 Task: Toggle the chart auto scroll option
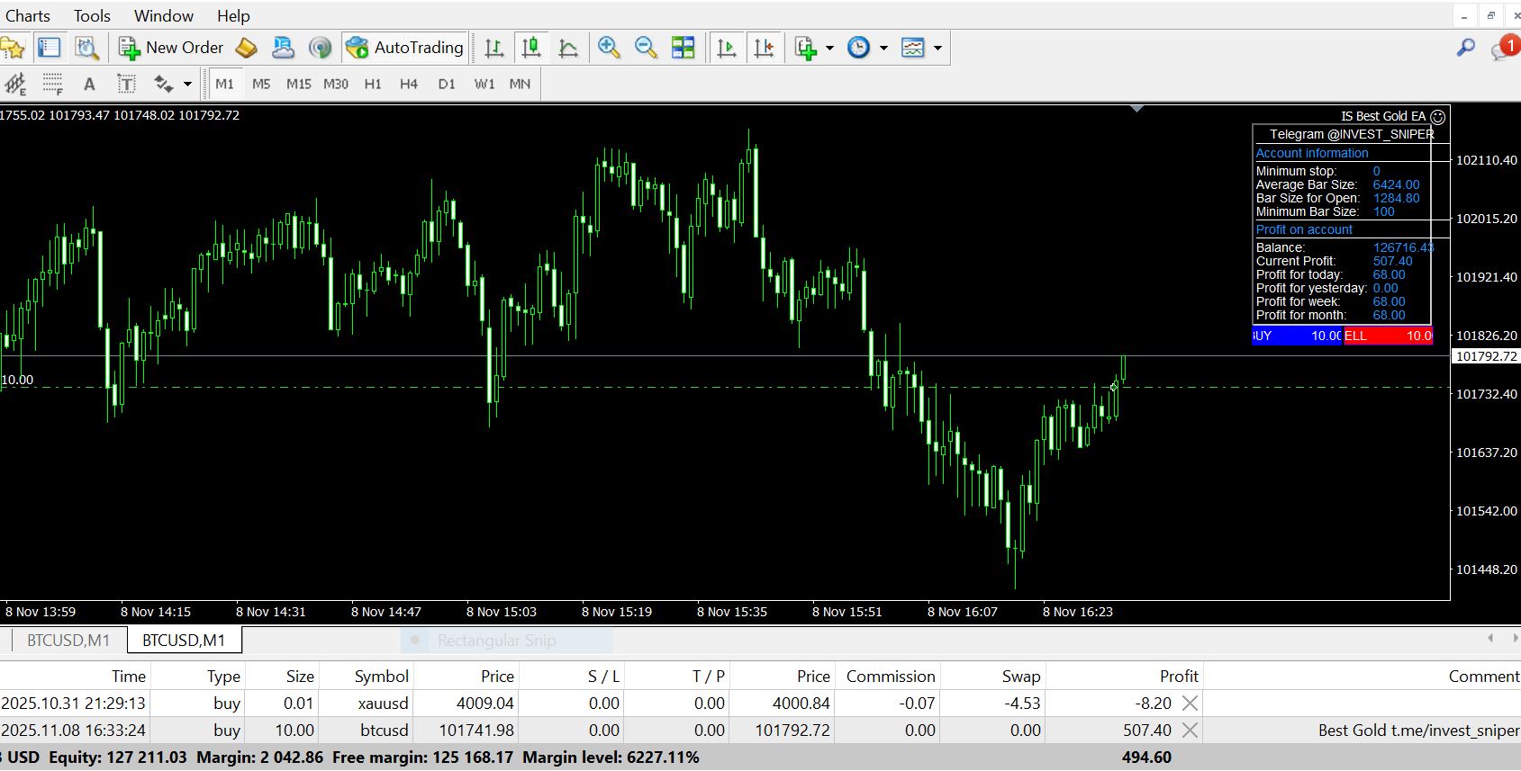726,48
